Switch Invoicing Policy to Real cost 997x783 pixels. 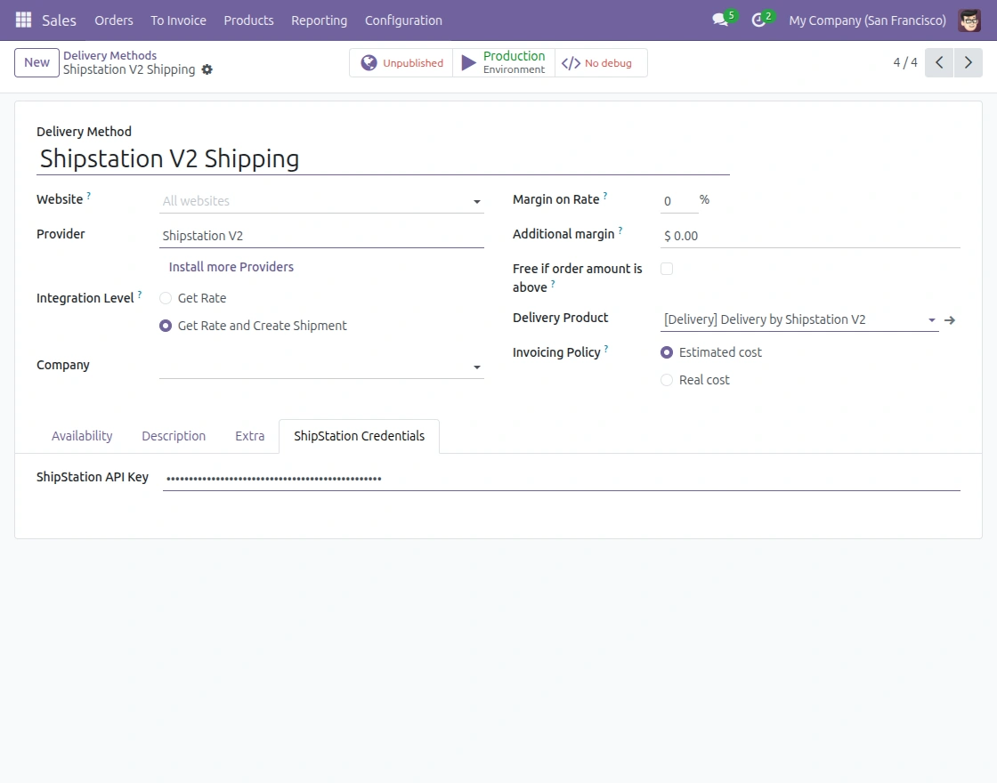click(x=667, y=380)
